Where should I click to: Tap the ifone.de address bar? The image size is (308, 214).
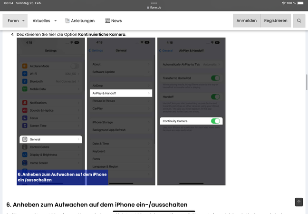coord(154,8)
